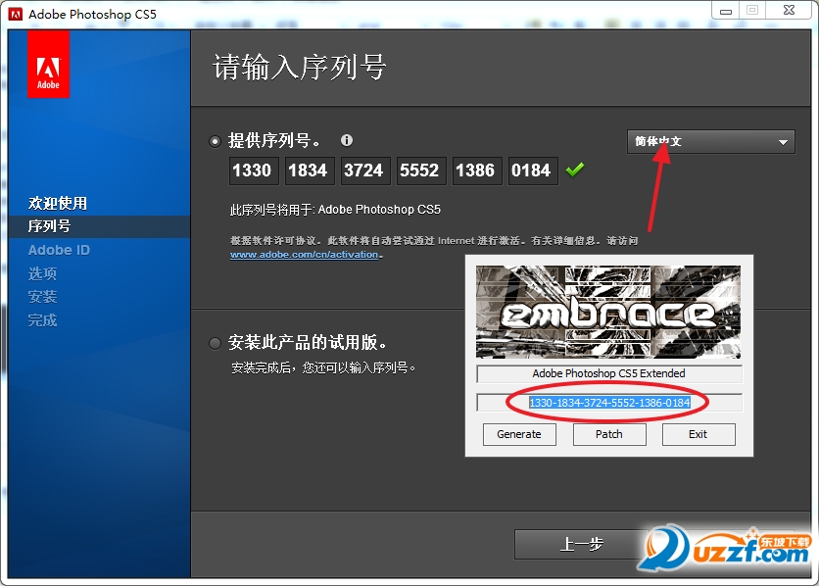
Task: Click the Generate button in keygen
Action: (519, 434)
